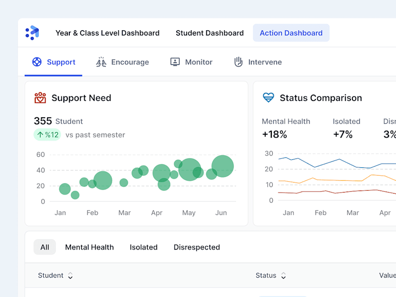The height and width of the screenshot is (297, 396).
Task: Click the Value column header
Action: pos(388,275)
